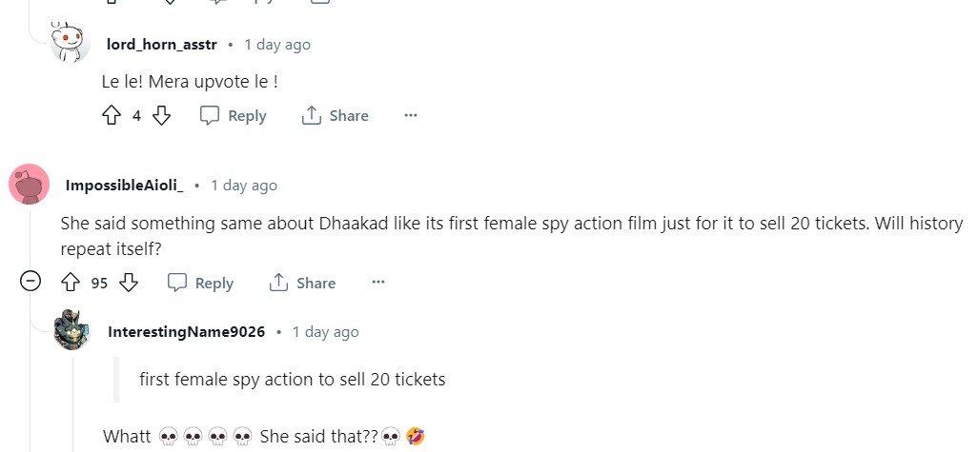Click the vote count 95

[x=99, y=283]
